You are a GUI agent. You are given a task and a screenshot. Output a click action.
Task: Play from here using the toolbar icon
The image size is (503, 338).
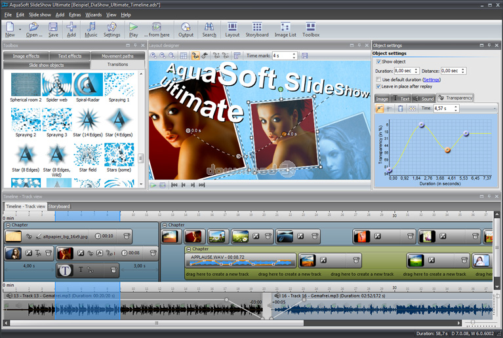point(157,29)
